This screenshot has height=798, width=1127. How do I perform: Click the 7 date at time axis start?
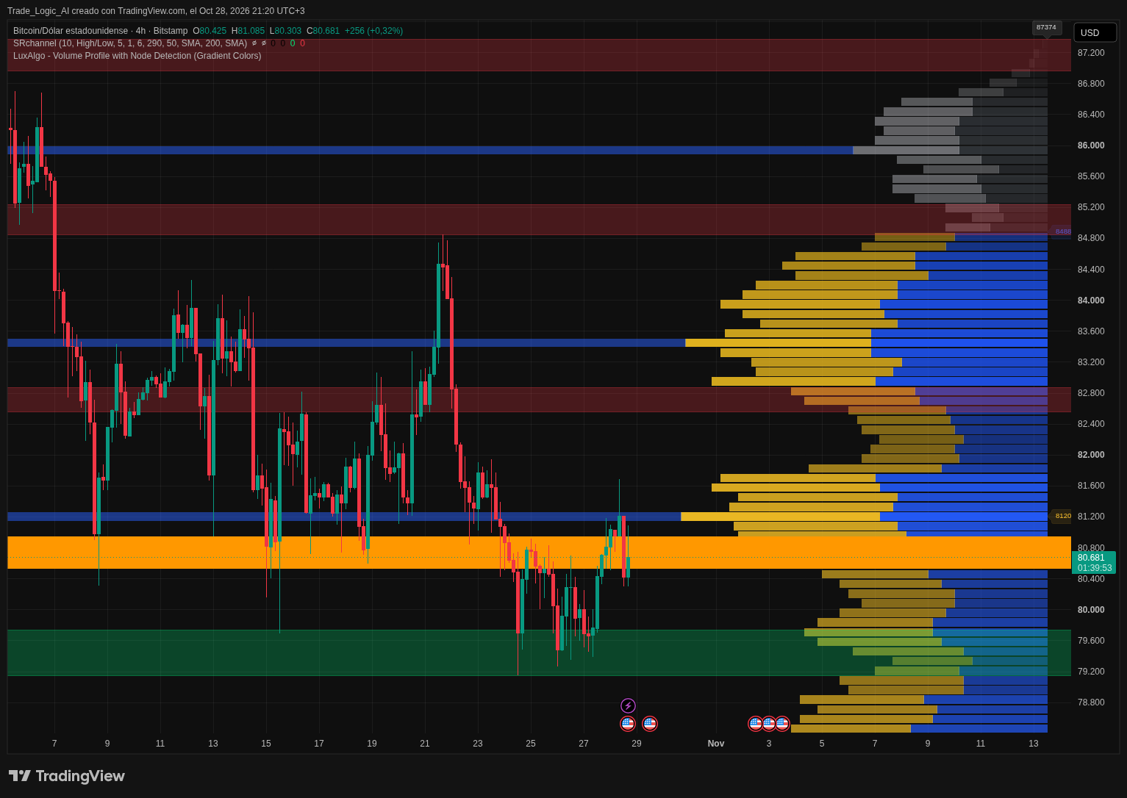[54, 744]
